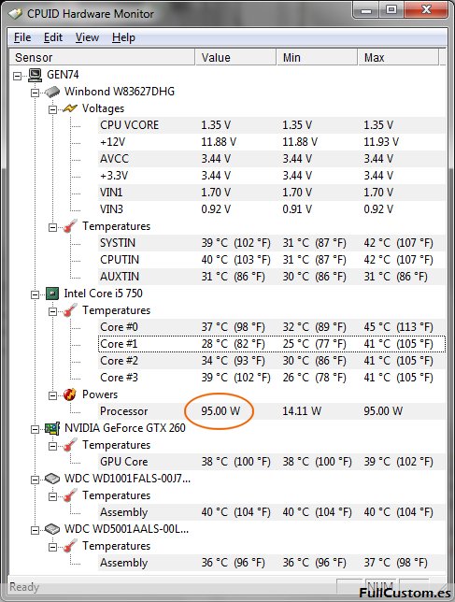Collapse the NVIDIA GeForce GTX 260 node
Image resolution: width=455 pixels, height=602 pixels.
click(x=35, y=429)
